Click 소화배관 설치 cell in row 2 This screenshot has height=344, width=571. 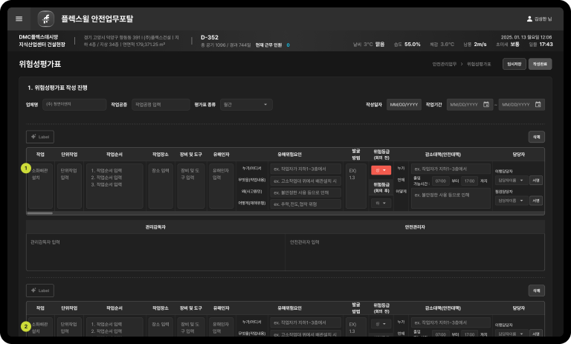[x=40, y=328]
